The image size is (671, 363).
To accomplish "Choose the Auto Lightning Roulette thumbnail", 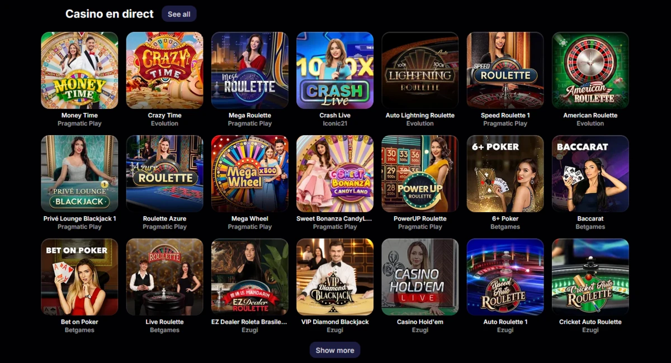I will click(x=420, y=70).
